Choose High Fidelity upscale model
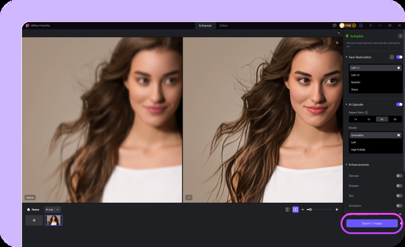The height and width of the screenshot is (247, 405). point(375,150)
